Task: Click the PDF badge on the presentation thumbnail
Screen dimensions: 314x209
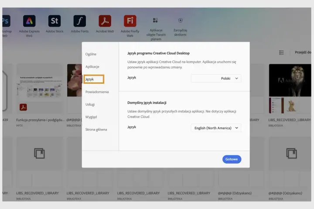Action: tap(23, 107)
